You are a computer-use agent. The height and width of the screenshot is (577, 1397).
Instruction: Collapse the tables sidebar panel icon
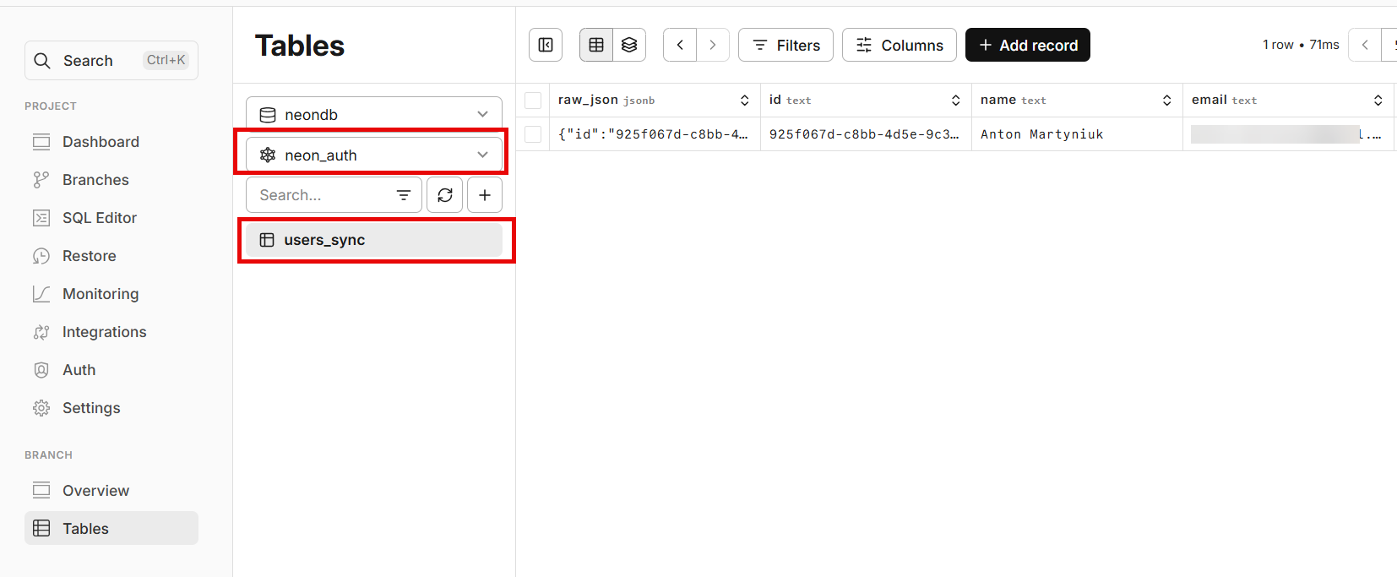click(546, 45)
